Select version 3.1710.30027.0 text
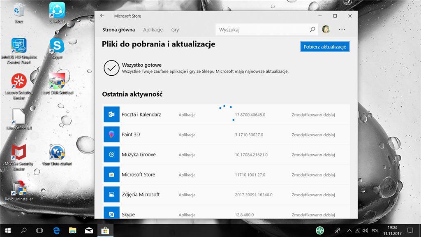The width and height of the screenshot is (421, 237). tap(249, 135)
